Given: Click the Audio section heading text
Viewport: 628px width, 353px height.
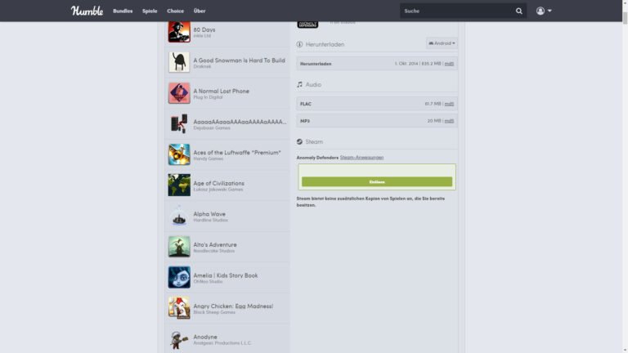Looking at the screenshot, I should click(x=313, y=84).
